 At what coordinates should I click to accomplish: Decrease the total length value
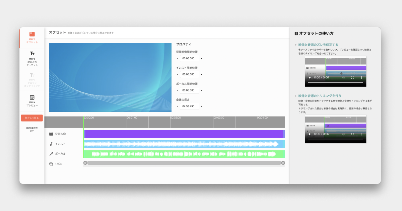(x=178, y=107)
